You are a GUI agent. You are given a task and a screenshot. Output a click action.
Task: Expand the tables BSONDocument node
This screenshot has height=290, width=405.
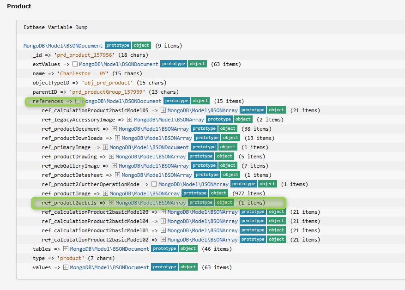pos(66,249)
